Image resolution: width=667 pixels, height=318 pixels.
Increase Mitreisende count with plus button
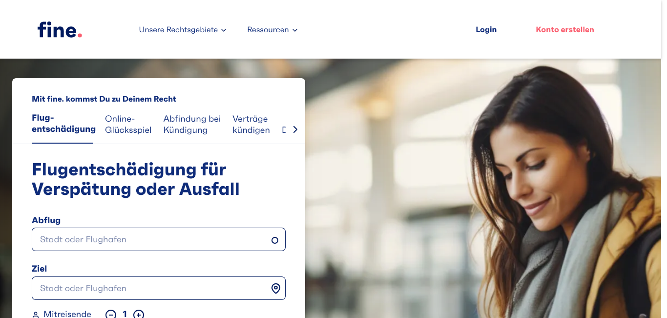(x=139, y=314)
